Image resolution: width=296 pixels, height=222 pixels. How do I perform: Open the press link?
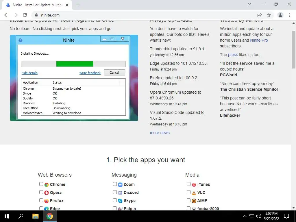[x=233, y=55]
